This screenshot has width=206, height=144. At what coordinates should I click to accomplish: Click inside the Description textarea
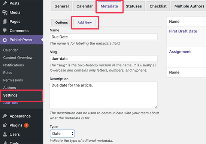point(103,95)
